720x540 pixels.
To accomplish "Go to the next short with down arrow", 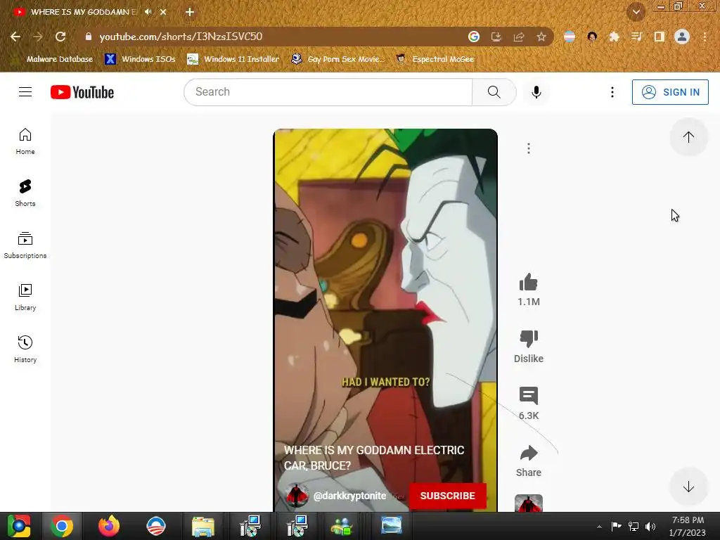I will pyautogui.click(x=688, y=487).
